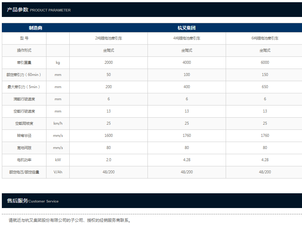This screenshot has height=225, width=302.
Task: Click the 额定牵引力（60min）row label
Action: click(24, 75)
